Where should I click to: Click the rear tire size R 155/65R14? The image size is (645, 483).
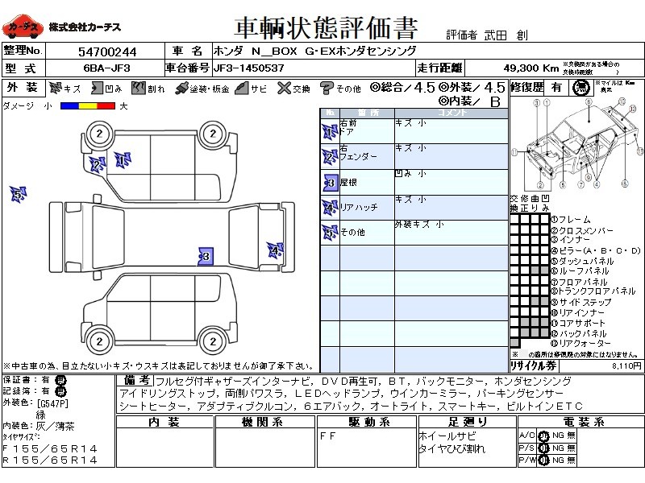[x=50, y=460]
